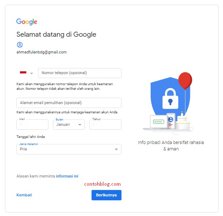Click the Indonesian flag icon
Image resolution: width=223 pixels, height=216 pixels.
(x=23, y=73)
